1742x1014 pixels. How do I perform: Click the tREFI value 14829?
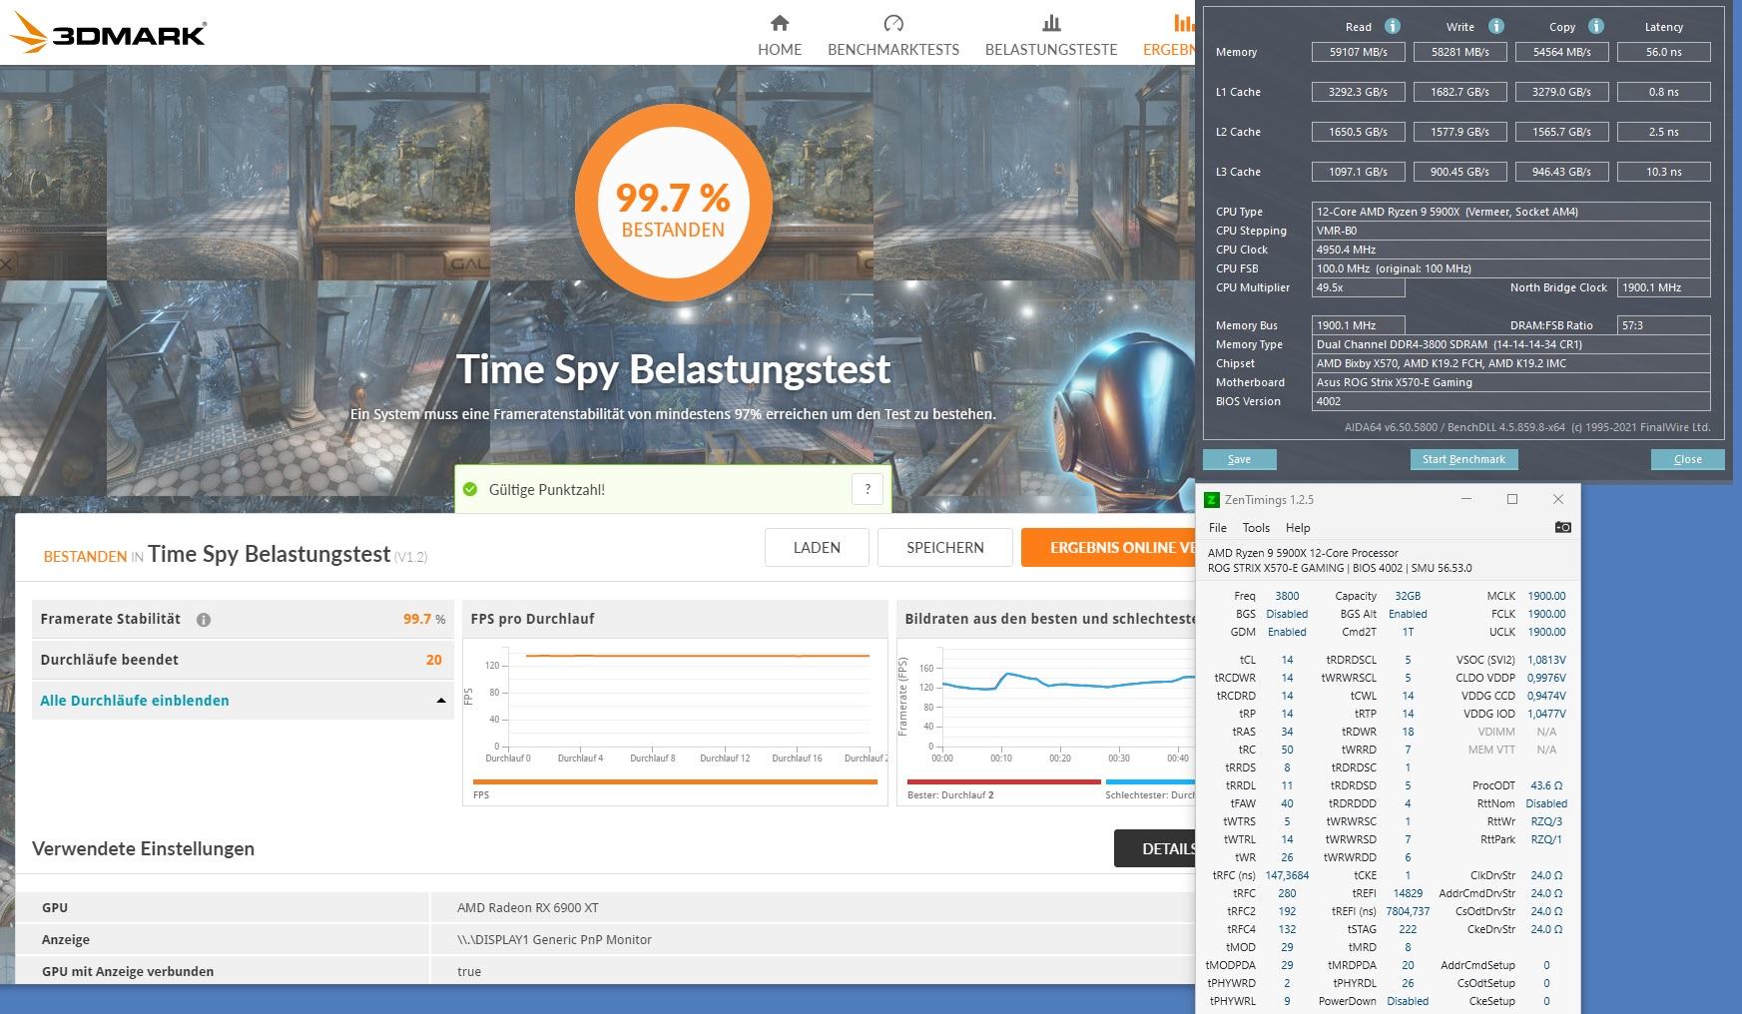1408,893
